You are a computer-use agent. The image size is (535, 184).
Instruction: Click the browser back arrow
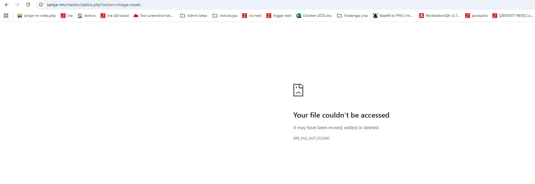(7, 5)
